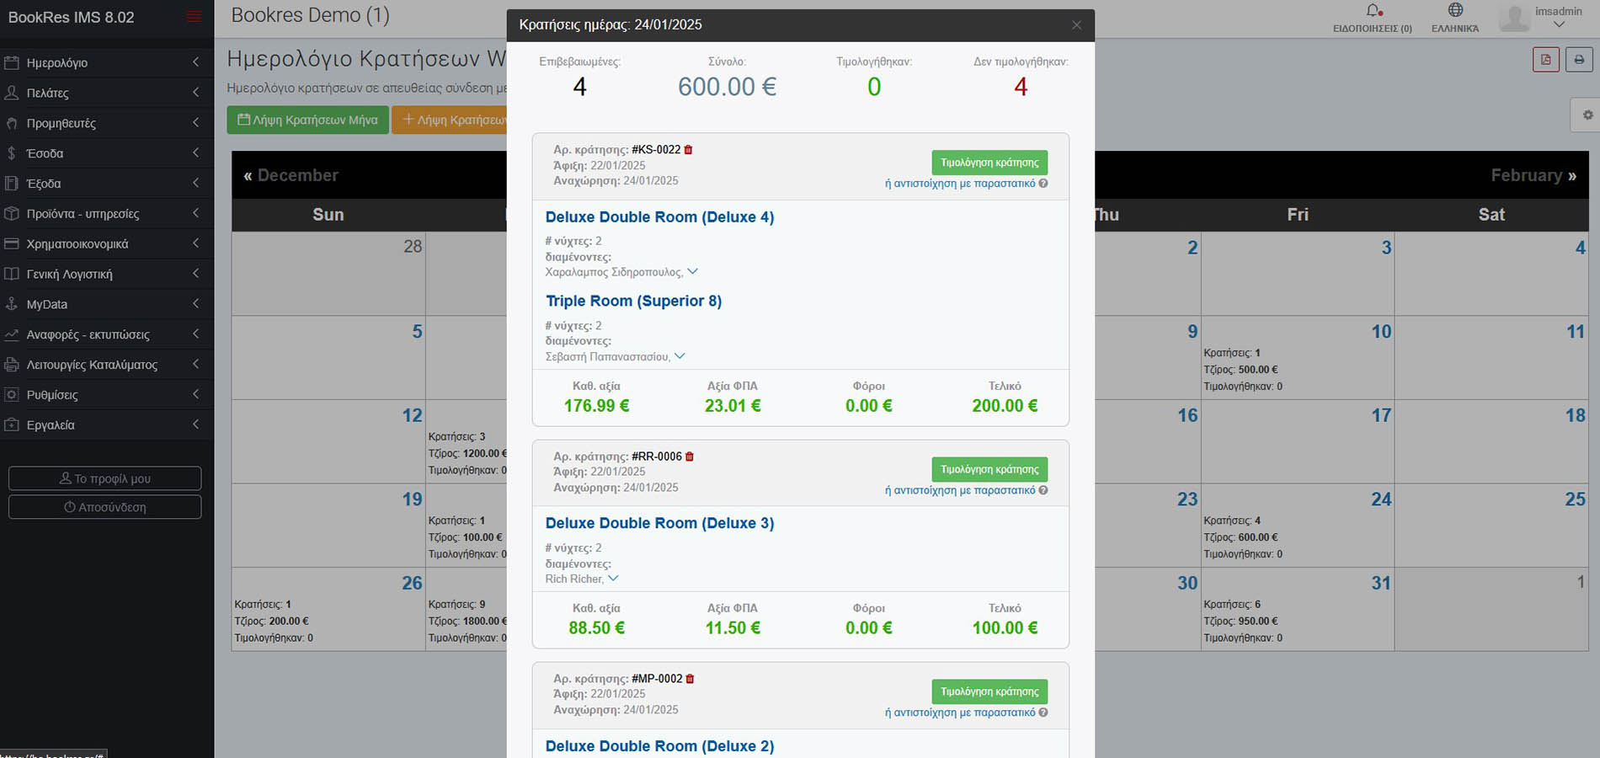Click the PDF export icon button
The width and height of the screenshot is (1600, 758).
(1546, 60)
